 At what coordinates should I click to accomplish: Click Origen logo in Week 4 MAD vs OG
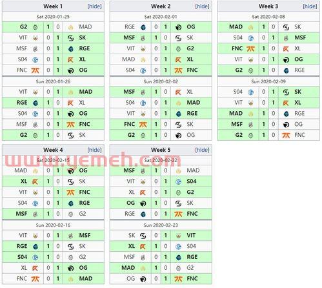71,170
